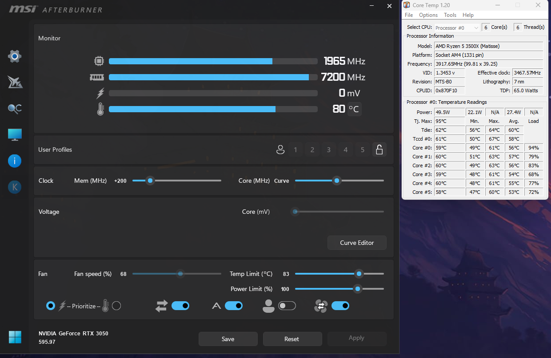The height and width of the screenshot is (358, 551).
Task: Open the Tools menu in Core Temp
Action: tap(450, 15)
